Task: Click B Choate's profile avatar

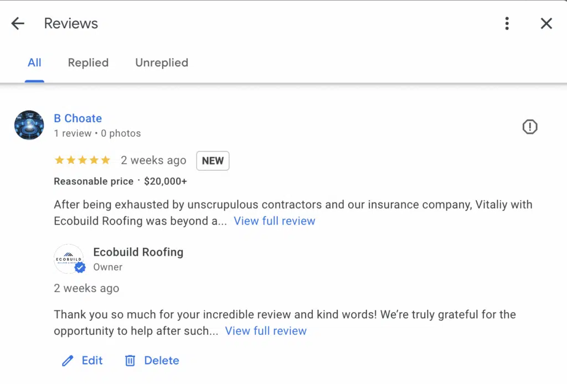Action: tap(28, 125)
